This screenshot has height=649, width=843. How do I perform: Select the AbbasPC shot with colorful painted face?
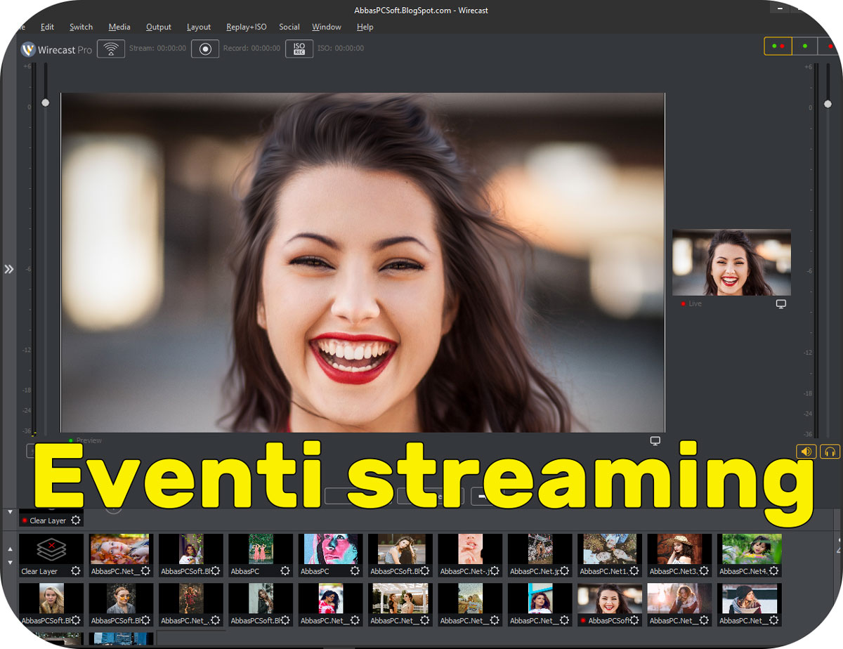click(331, 549)
